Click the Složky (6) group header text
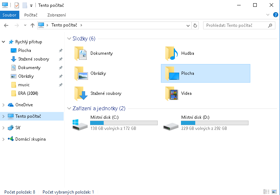Viewport: 280px width, 195px height. 84,39
